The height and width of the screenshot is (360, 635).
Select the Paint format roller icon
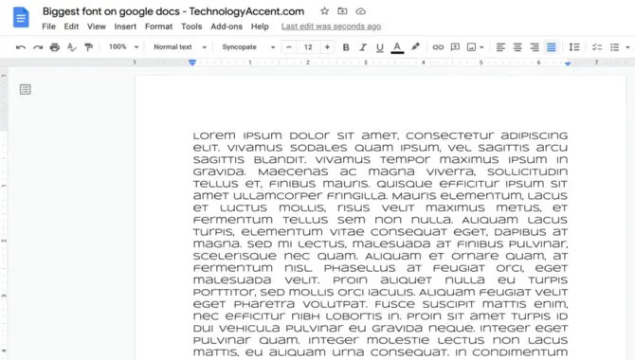(x=89, y=47)
